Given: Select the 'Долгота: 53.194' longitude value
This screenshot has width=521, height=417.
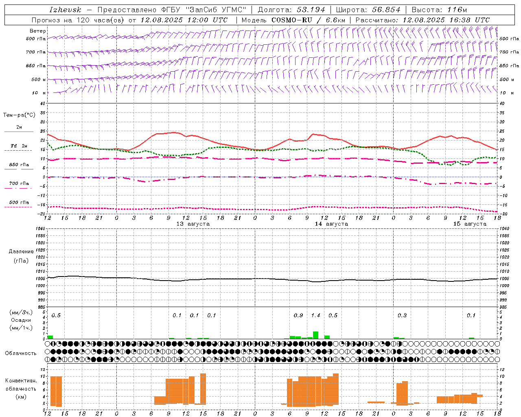Looking at the screenshot, I should (291, 10).
